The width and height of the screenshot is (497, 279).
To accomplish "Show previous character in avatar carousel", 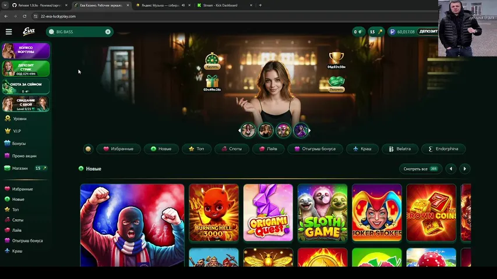I will [239, 130].
